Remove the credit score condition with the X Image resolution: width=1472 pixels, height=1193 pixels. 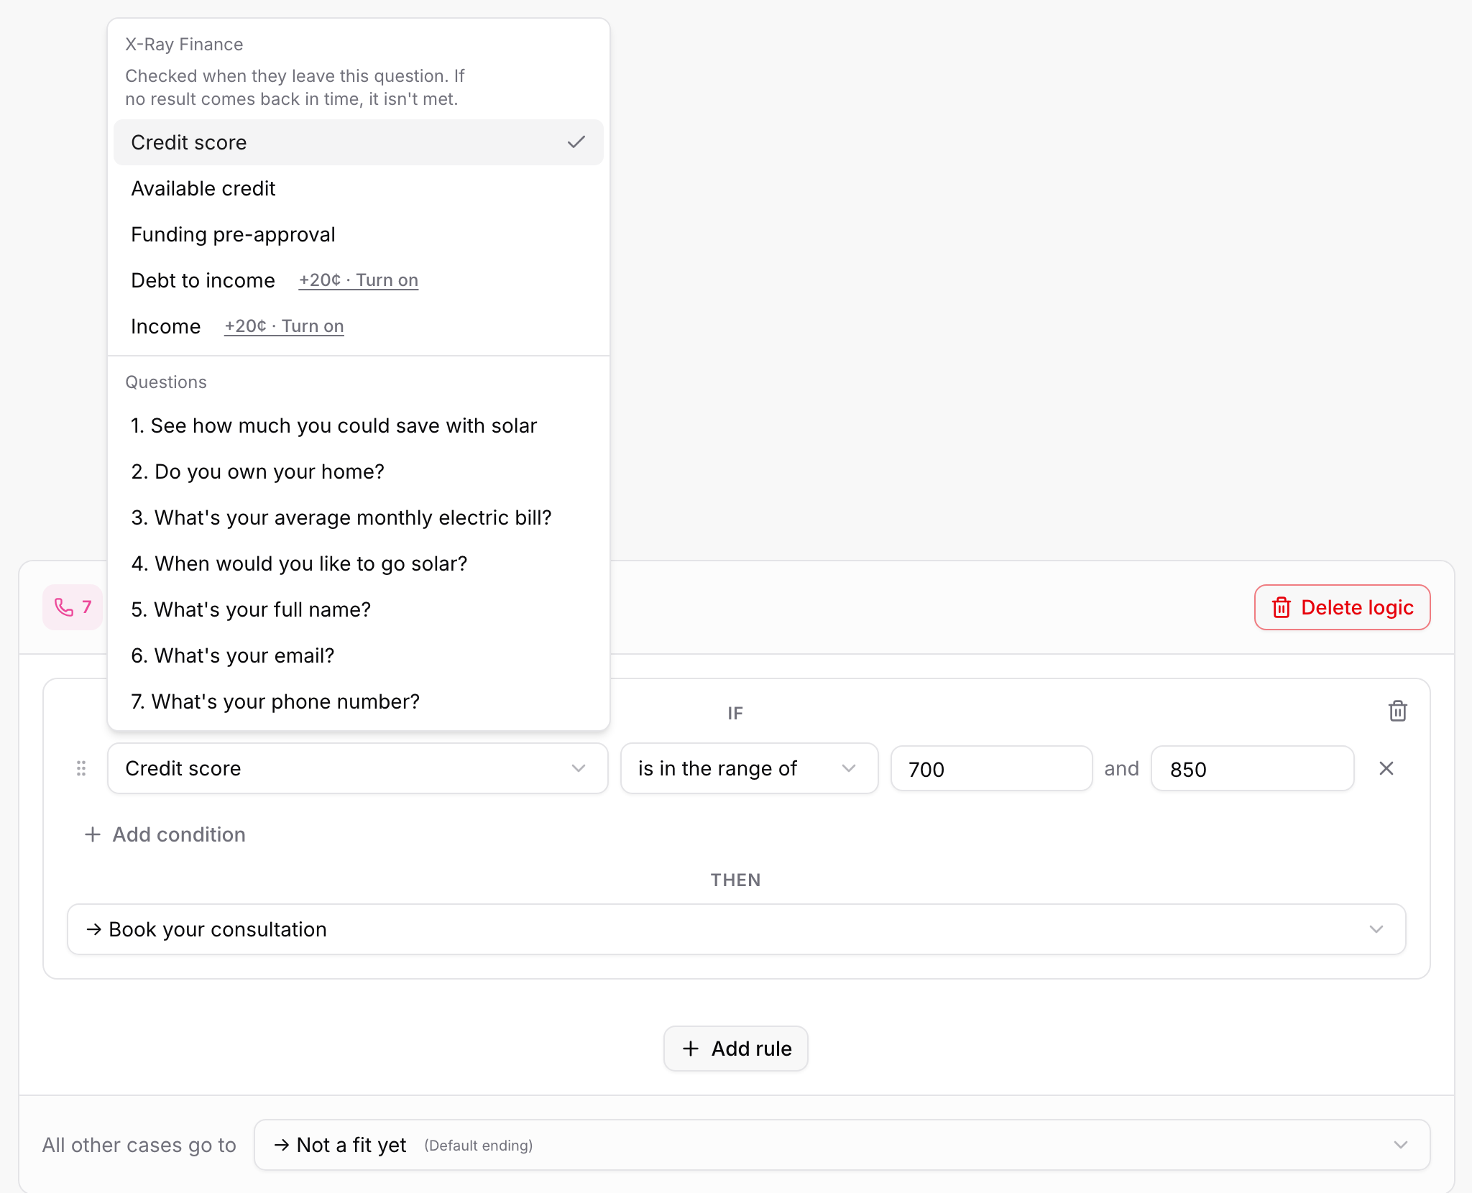(x=1386, y=768)
